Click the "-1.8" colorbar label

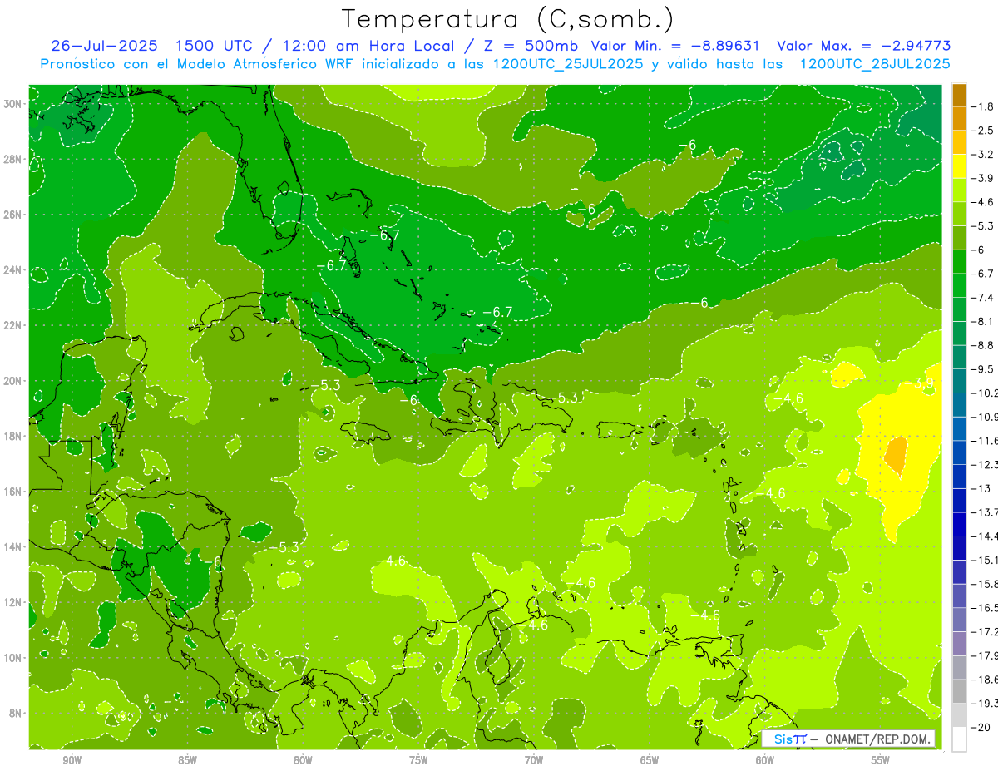coord(984,106)
